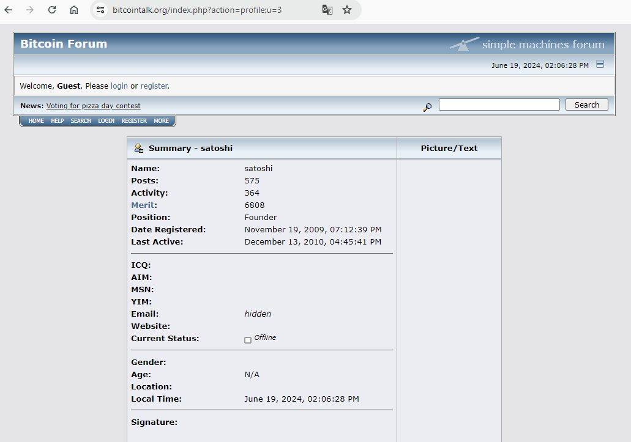Click the translate page icon
631x442 pixels.
[x=327, y=10]
